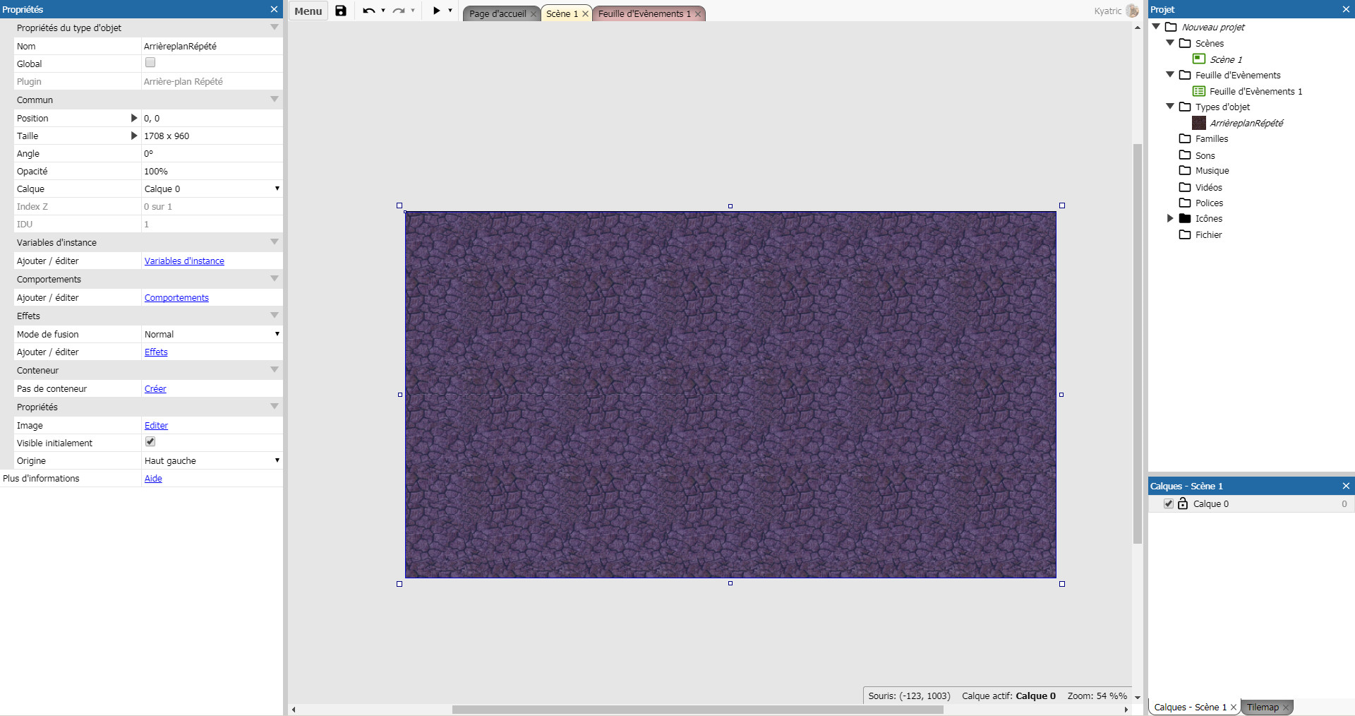
Task: Click the save project icon
Action: (341, 11)
